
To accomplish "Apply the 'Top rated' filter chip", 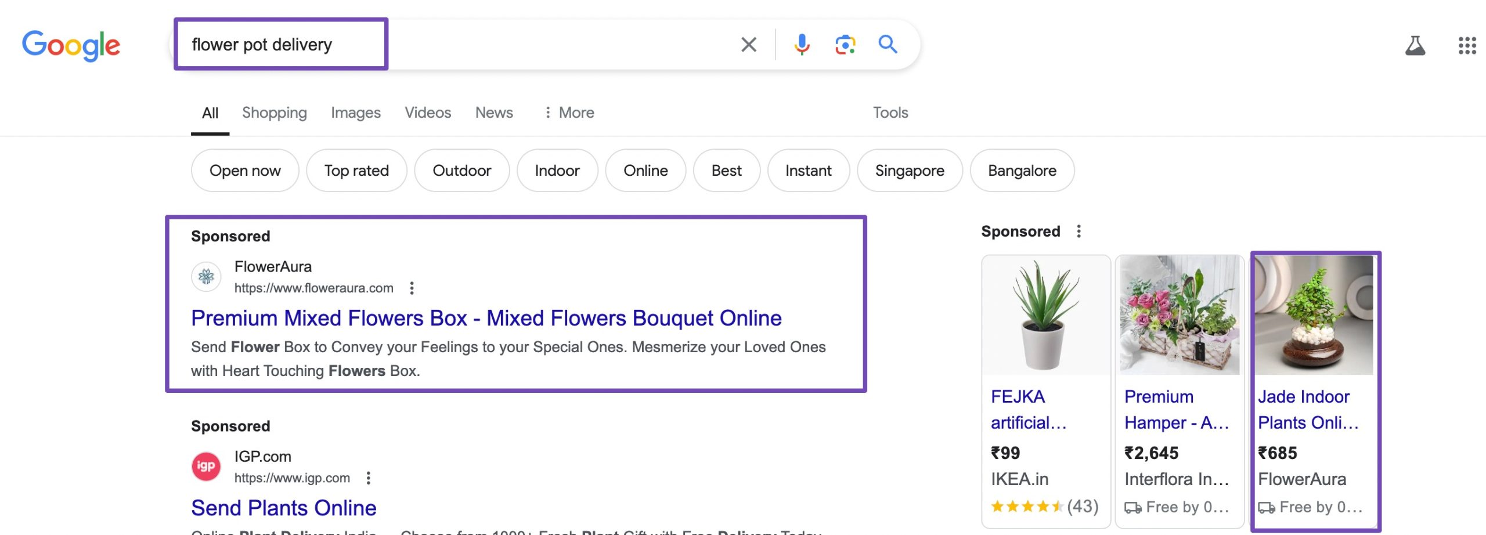I will tap(356, 171).
